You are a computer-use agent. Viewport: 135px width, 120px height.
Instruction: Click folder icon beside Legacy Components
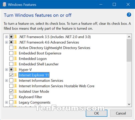(x=15, y=102)
